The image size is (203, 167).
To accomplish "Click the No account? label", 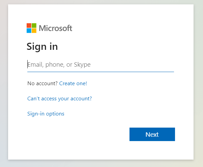I will [42, 83].
